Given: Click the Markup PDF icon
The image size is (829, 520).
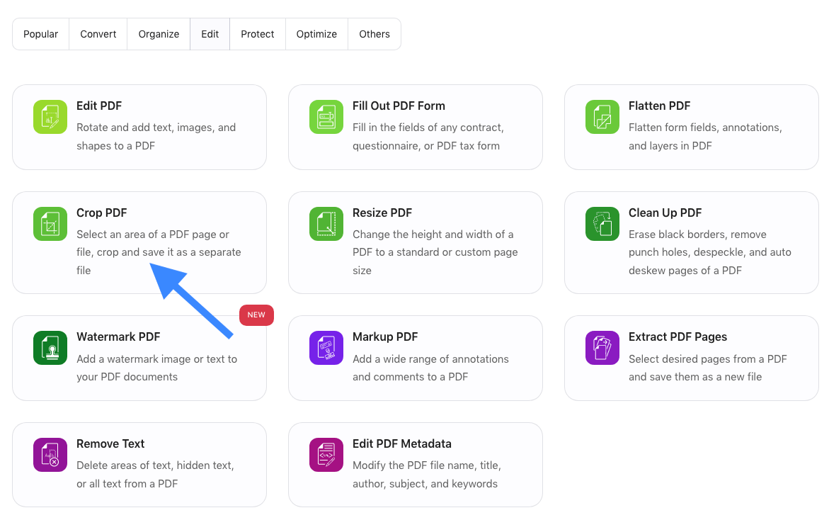Looking at the screenshot, I should (326, 348).
